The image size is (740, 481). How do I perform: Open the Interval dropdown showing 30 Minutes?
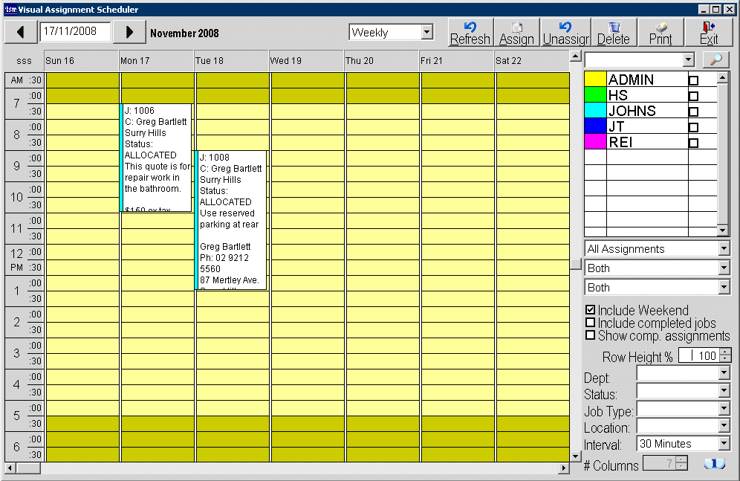[x=726, y=443]
